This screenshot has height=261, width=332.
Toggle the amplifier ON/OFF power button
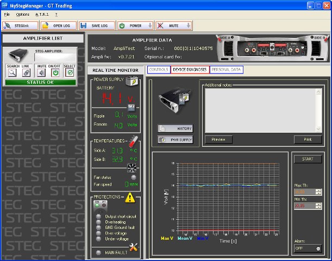point(55,73)
